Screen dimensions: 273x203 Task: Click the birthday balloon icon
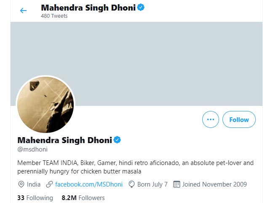131,184
